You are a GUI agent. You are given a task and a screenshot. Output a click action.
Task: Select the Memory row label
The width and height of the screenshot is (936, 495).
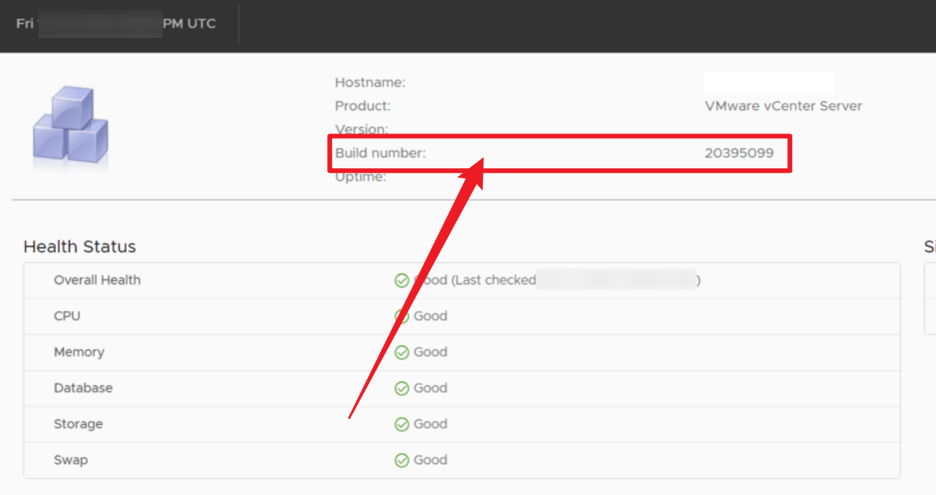tap(79, 353)
